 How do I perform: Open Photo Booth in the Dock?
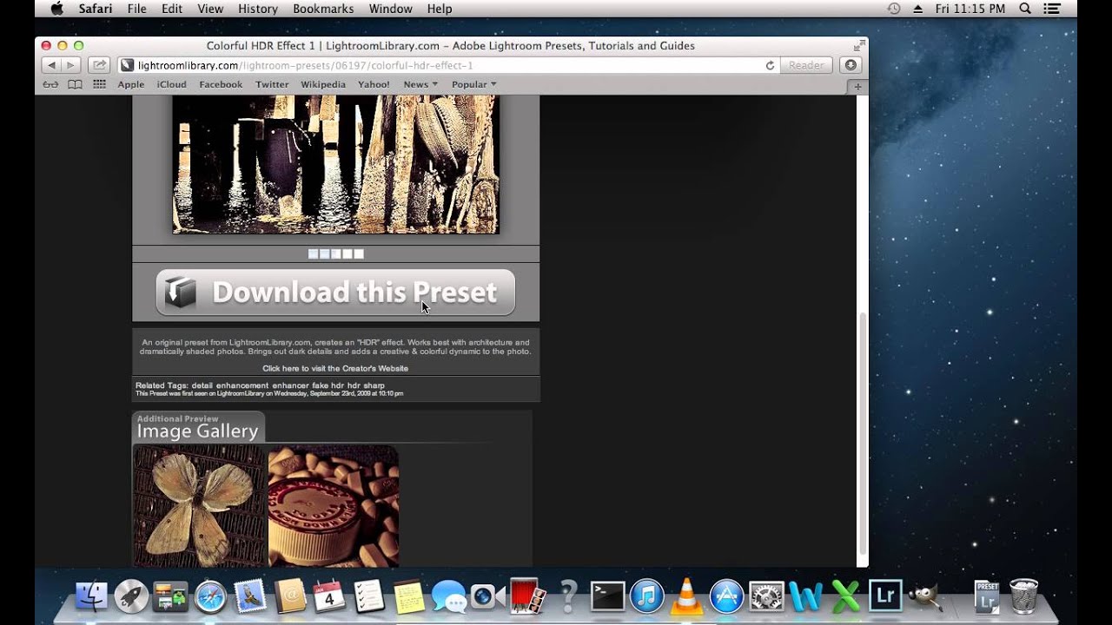(x=527, y=596)
